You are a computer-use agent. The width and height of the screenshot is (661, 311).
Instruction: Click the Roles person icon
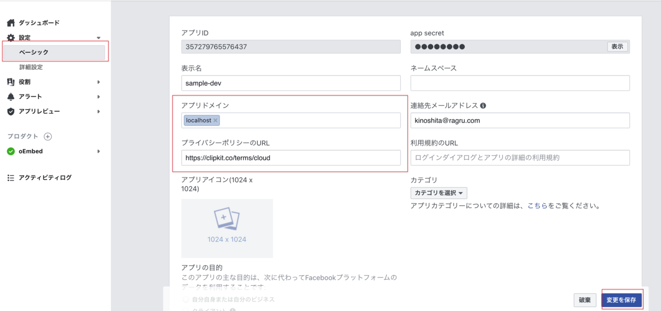10,82
